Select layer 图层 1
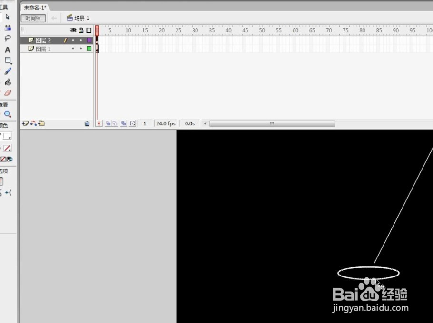 click(43, 49)
